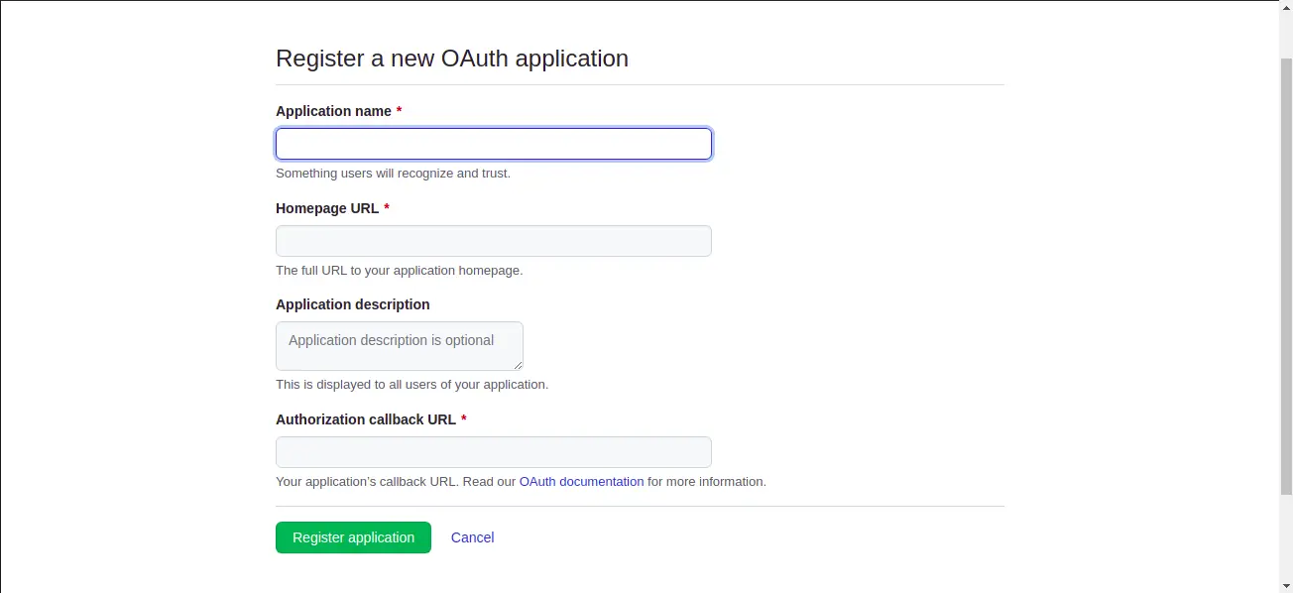Click the Application description textarea
Screen dimensions: 1293x593
tap(399, 345)
